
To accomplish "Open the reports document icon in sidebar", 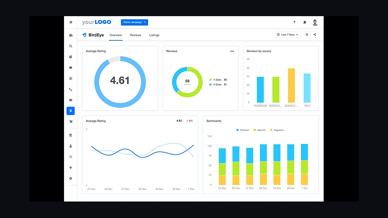I will coord(70,135).
